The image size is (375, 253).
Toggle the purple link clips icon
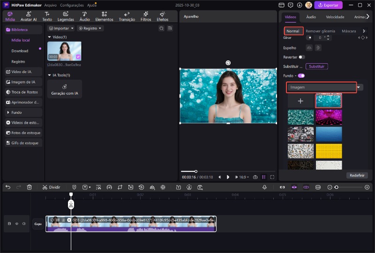306,187
